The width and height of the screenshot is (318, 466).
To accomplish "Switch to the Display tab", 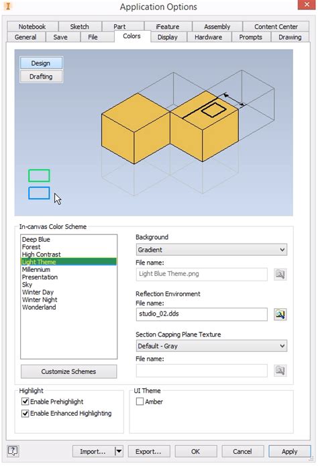I will click(168, 37).
